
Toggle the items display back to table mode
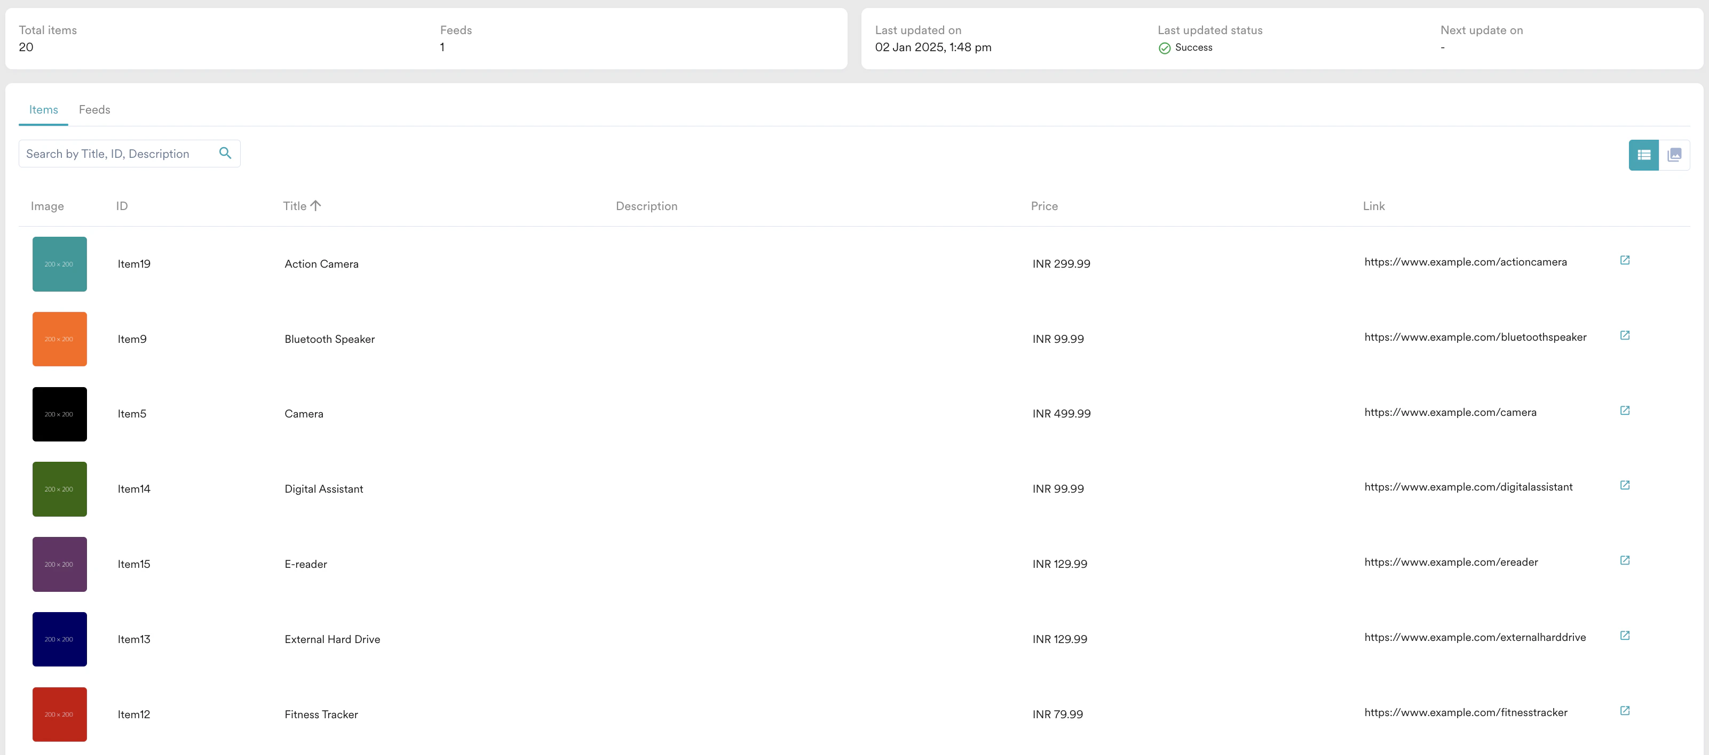click(x=1644, y=155)
